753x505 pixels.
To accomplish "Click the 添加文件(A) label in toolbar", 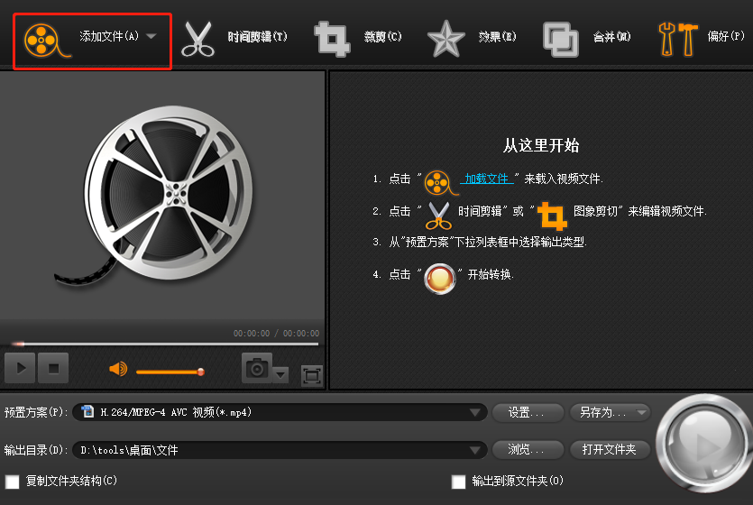I will tap(109, 36).
